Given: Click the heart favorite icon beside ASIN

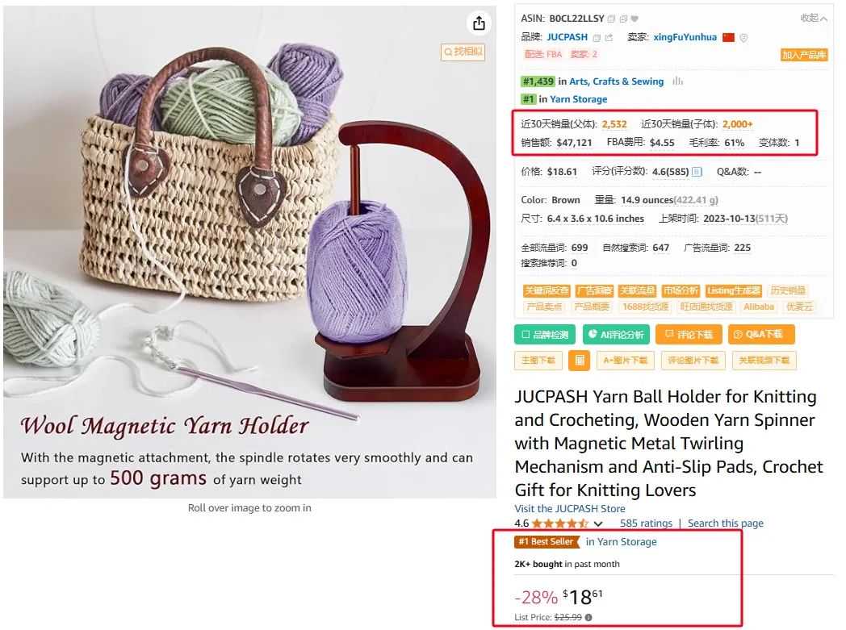Looking at the screenshot, I should 634,19.
